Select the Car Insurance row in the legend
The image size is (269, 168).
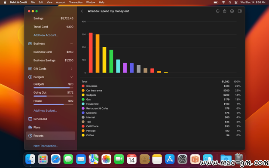click(x=161, y=90)
